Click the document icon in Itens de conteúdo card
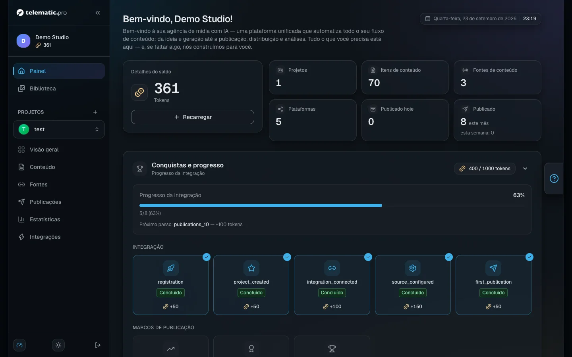The image size is (572, 357). coord(373,70)
